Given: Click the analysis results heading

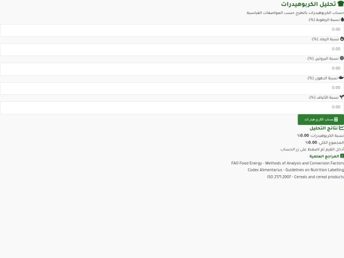Looking at the screenshot, I should (x=324, y=128).
